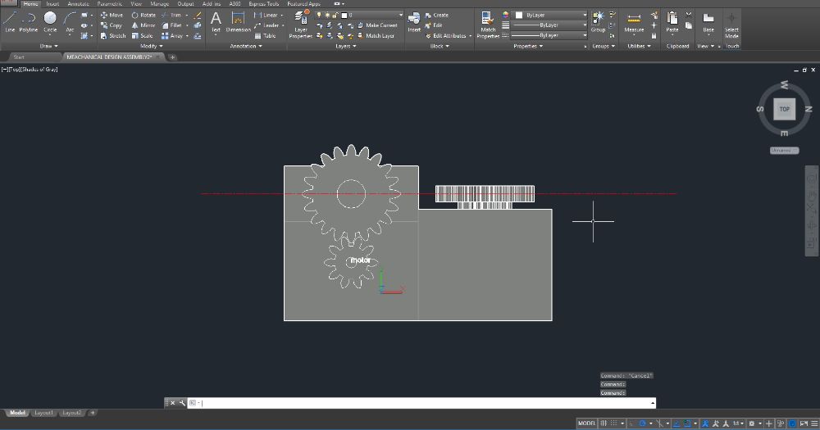Click the Polyline tool icon

[28, 22]
